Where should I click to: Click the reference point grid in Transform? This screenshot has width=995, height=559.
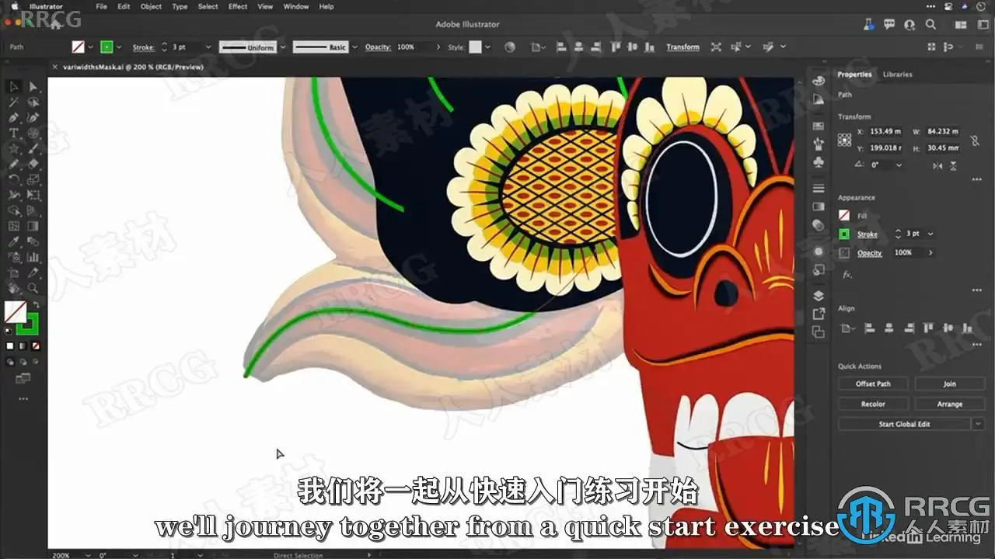[x=844, y=140]
